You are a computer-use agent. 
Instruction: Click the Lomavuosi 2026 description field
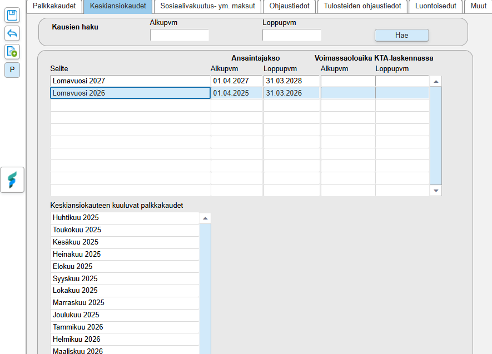130,93
